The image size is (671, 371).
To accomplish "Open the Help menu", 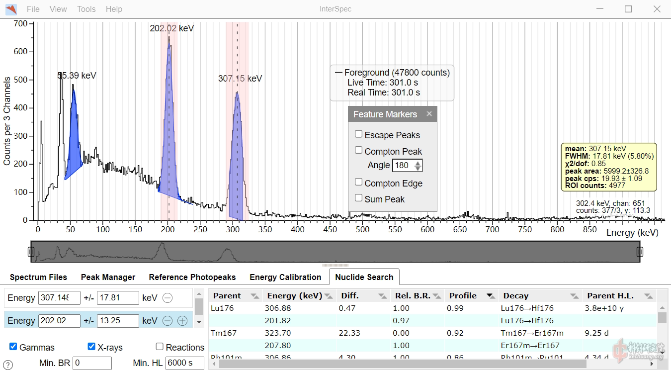I will tap(114, 9).
